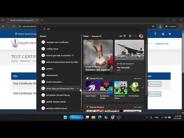184x138 pixels.
Task: Select 'lancastrian demand theory' recent search
Action: tap(58, 95)
